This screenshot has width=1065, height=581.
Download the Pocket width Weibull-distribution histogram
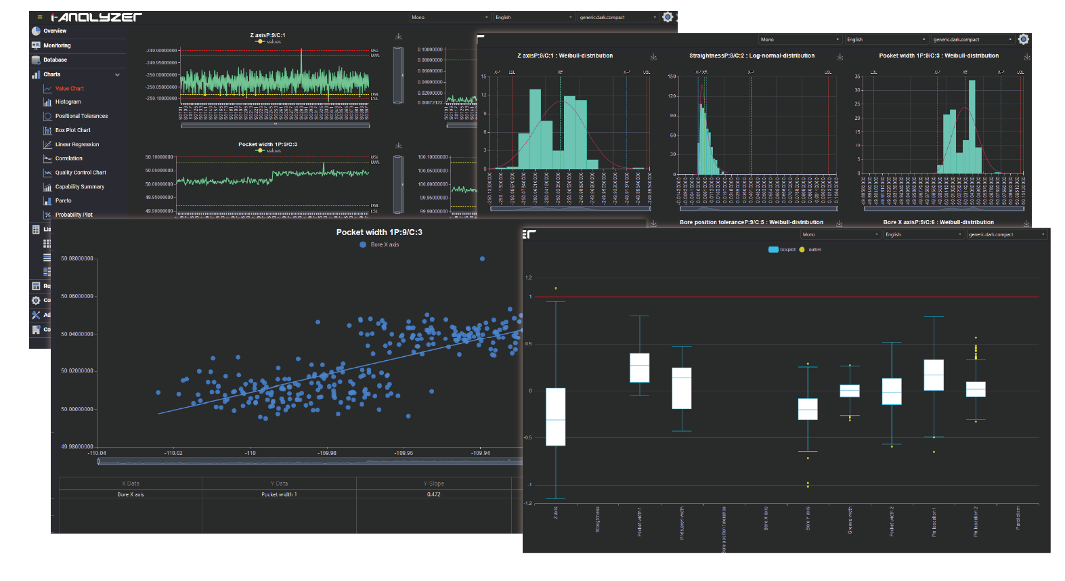[1026, 57]
